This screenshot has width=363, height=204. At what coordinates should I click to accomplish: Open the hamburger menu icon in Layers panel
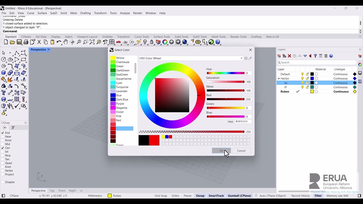coord(326,56)
